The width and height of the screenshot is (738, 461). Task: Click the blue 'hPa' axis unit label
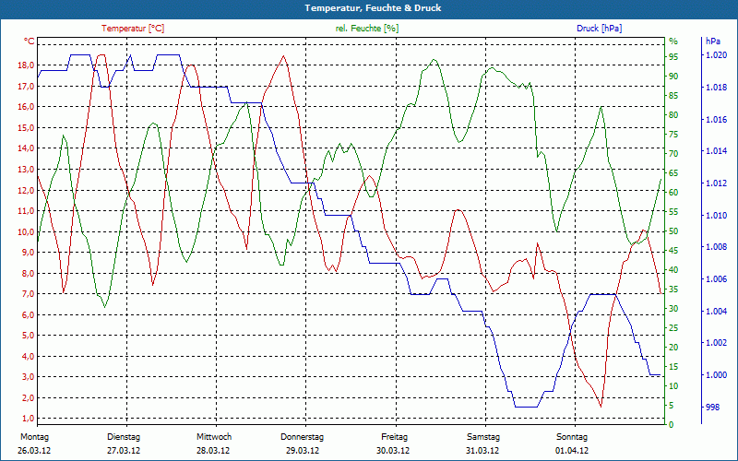[712, 41]
